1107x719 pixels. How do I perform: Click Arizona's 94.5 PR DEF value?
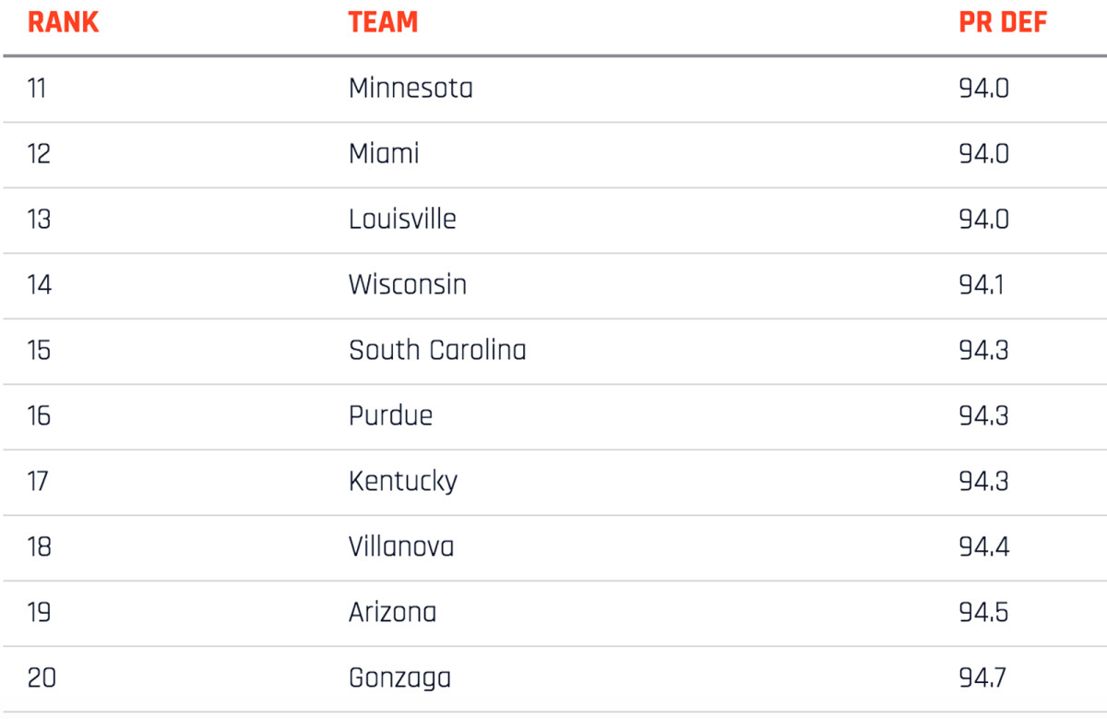click(984, 613)
